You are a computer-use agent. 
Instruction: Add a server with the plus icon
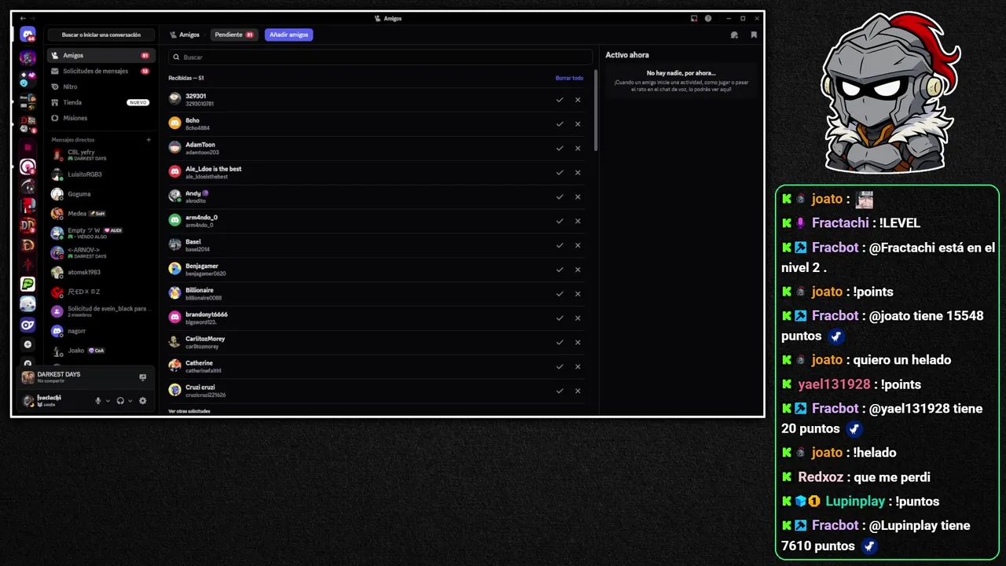pyautogui.click(x=28, y=344)
